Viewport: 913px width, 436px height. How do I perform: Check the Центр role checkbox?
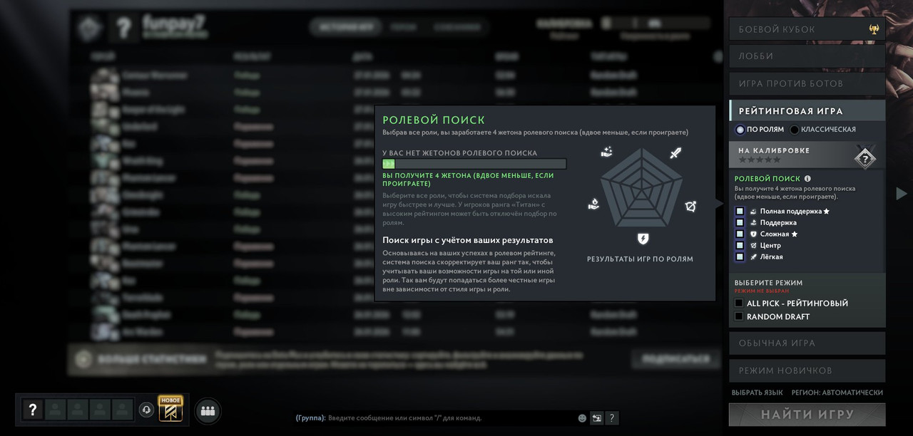(x=740, y=246)
